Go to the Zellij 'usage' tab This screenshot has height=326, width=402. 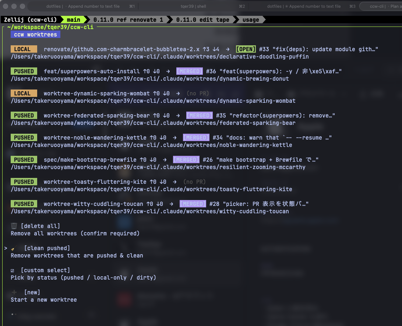(251, 20)
